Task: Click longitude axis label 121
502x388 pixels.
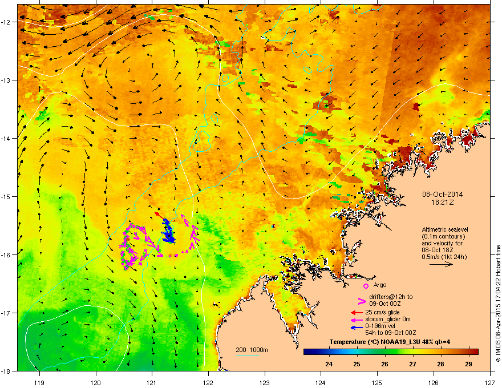Action: point(152,382)
